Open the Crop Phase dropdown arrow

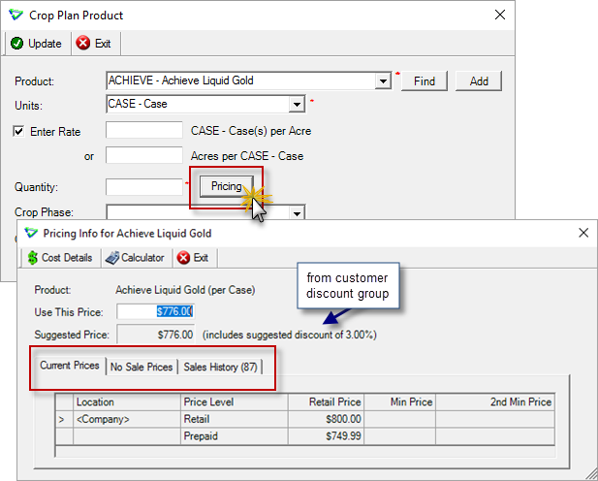click(297, 213)
